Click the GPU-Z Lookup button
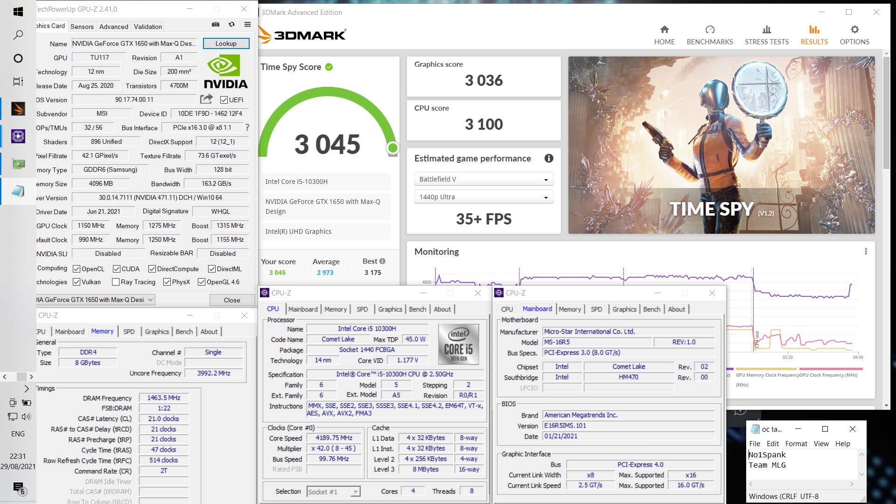 [226, 43]
